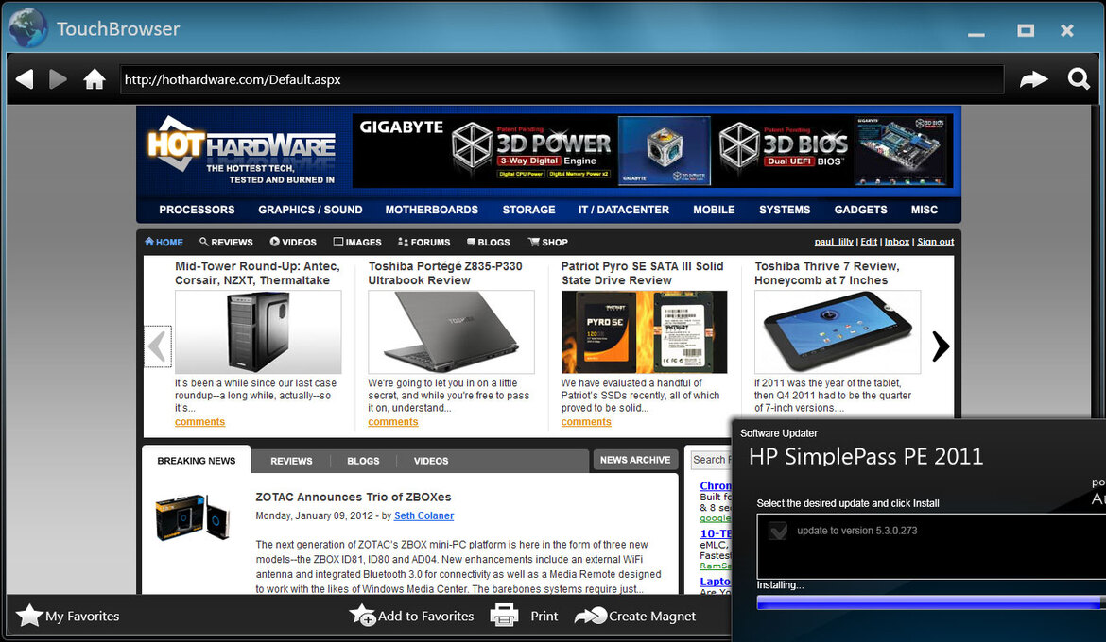Open My Favorites star icon
Screen dimensions: 1106x642
pyautogui.click(x=29, y=616)
